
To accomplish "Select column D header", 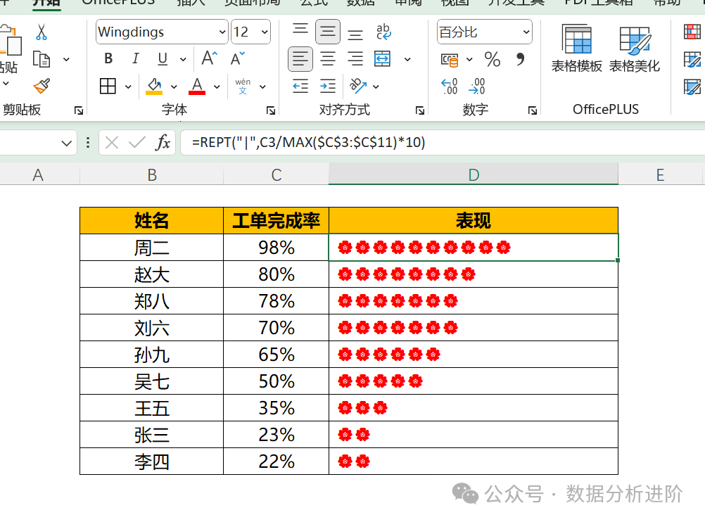I will click(x=473, y=175).
